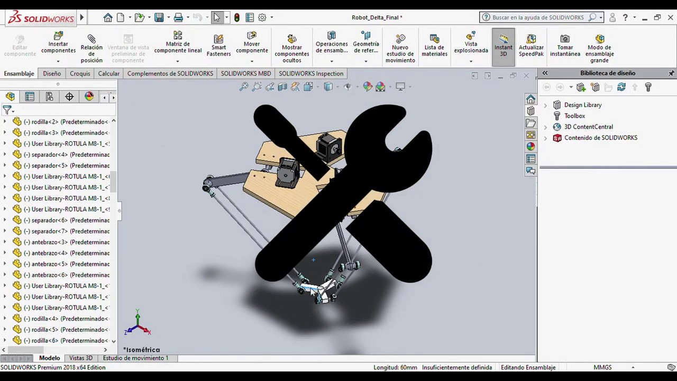Open Options gear icon in the top toolbar
The width and height of the screenshot is (677, 381).
tap(262, 17)
